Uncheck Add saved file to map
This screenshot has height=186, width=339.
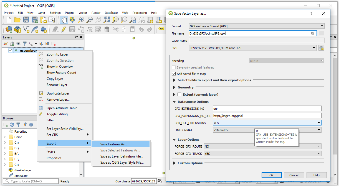tap(174, 74)
